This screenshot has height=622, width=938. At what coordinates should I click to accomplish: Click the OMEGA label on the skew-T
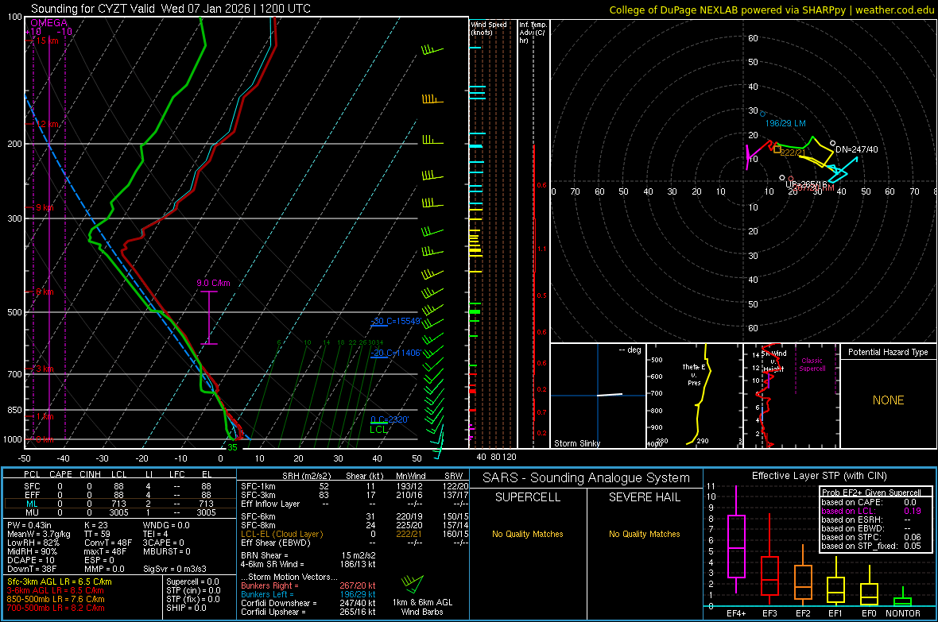48,23
